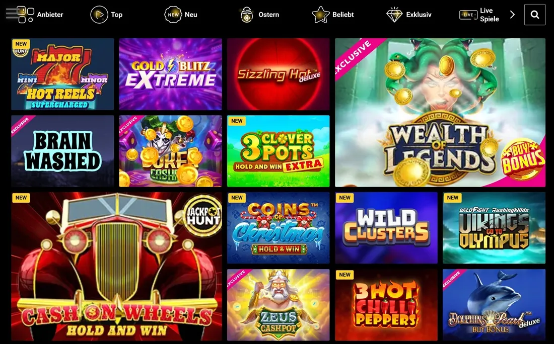Switch to the Beliebt tab label
Image resolution: width=554 pixels, height=344 pixels.
pos(342,15)
